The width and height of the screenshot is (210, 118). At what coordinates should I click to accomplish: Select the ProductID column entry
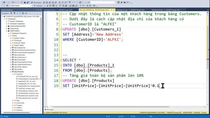click(28, 76)
